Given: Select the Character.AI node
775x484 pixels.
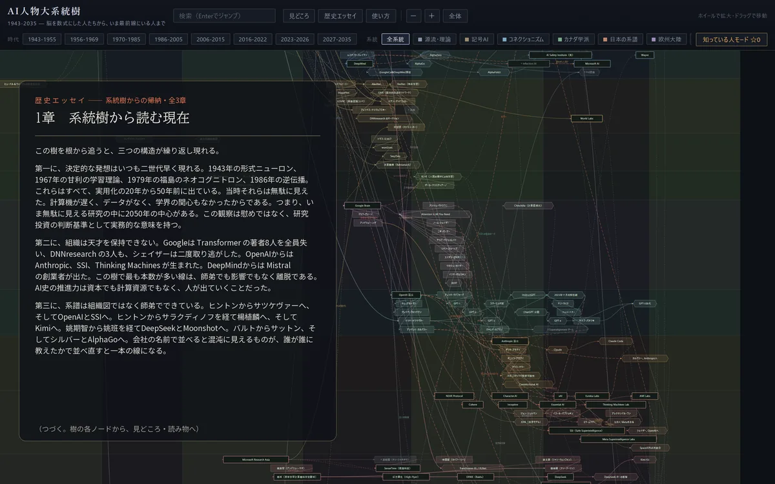Looking at the screenshot, I should [x=510, y=396].
